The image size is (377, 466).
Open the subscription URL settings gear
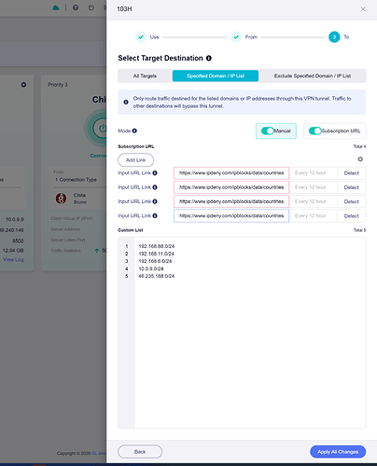(360, 159)
